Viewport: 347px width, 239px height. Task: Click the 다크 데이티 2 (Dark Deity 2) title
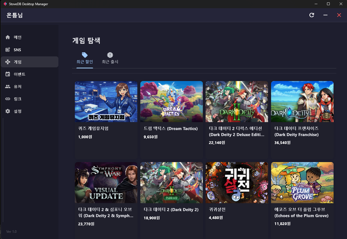pos(171,210)
